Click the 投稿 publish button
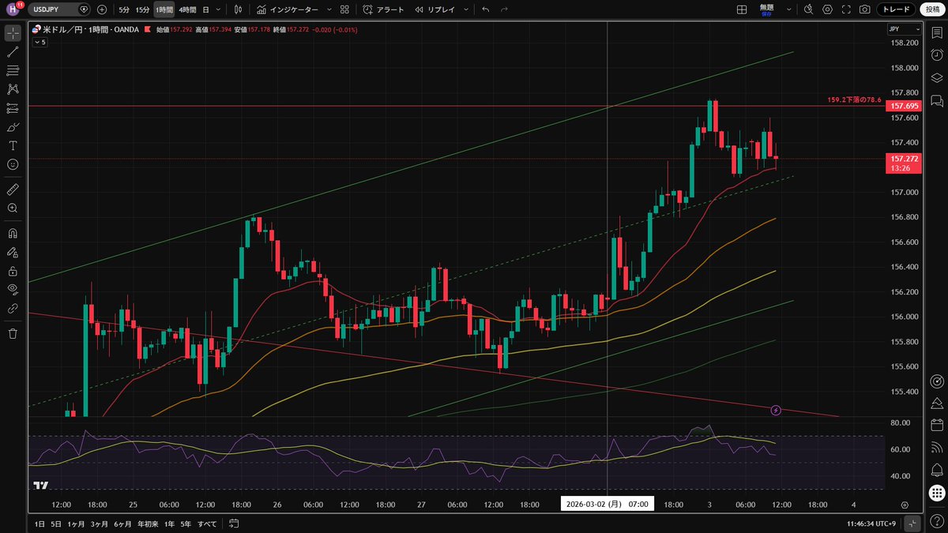The image size is (948, 533). coord(932,9)
